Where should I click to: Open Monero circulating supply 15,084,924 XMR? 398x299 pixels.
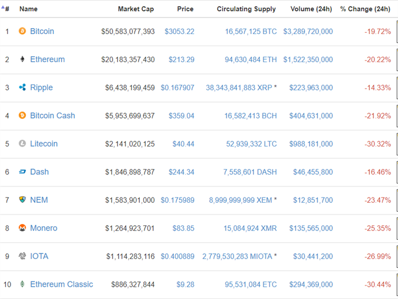coord(250,228)
